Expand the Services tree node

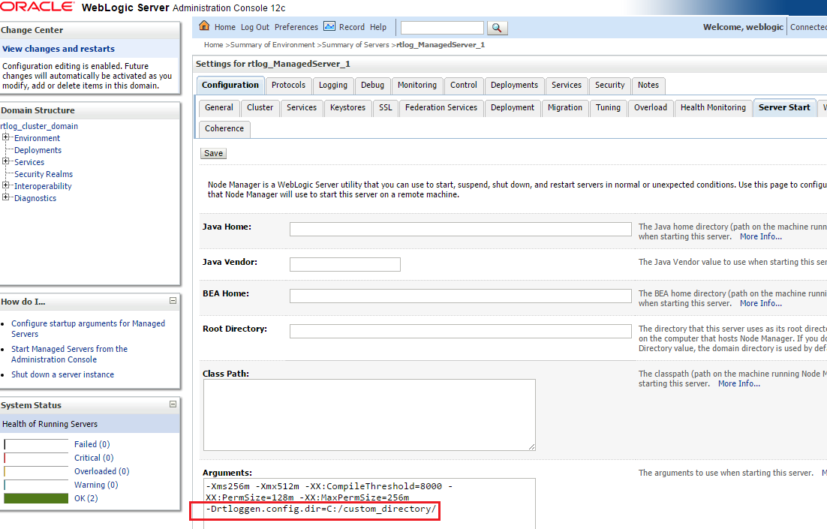(6, 161)
